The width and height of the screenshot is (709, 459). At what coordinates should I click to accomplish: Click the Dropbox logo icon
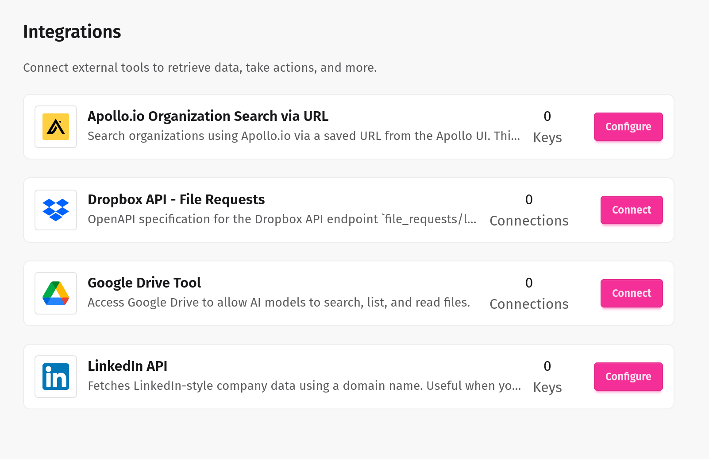coord(55,210)
